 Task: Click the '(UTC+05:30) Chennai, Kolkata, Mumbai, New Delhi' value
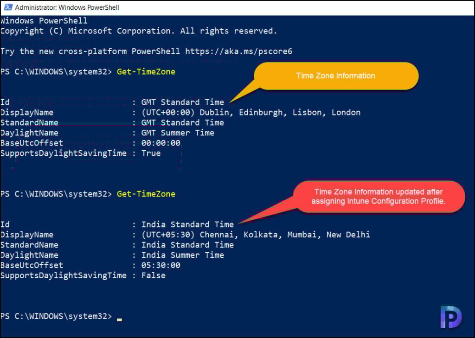[256, 235]
